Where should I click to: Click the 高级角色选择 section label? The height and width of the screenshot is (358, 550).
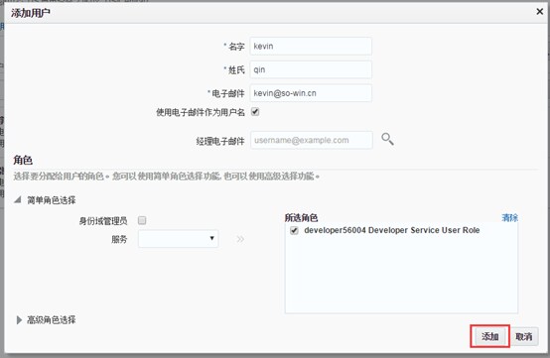(x=52, y=319)
